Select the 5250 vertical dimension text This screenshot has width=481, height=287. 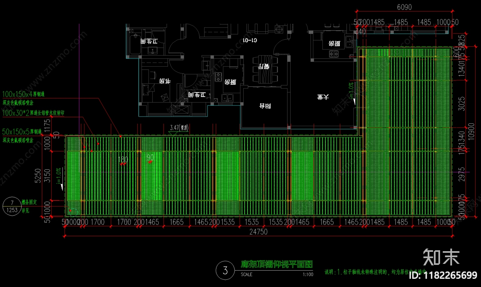(38, 176)
